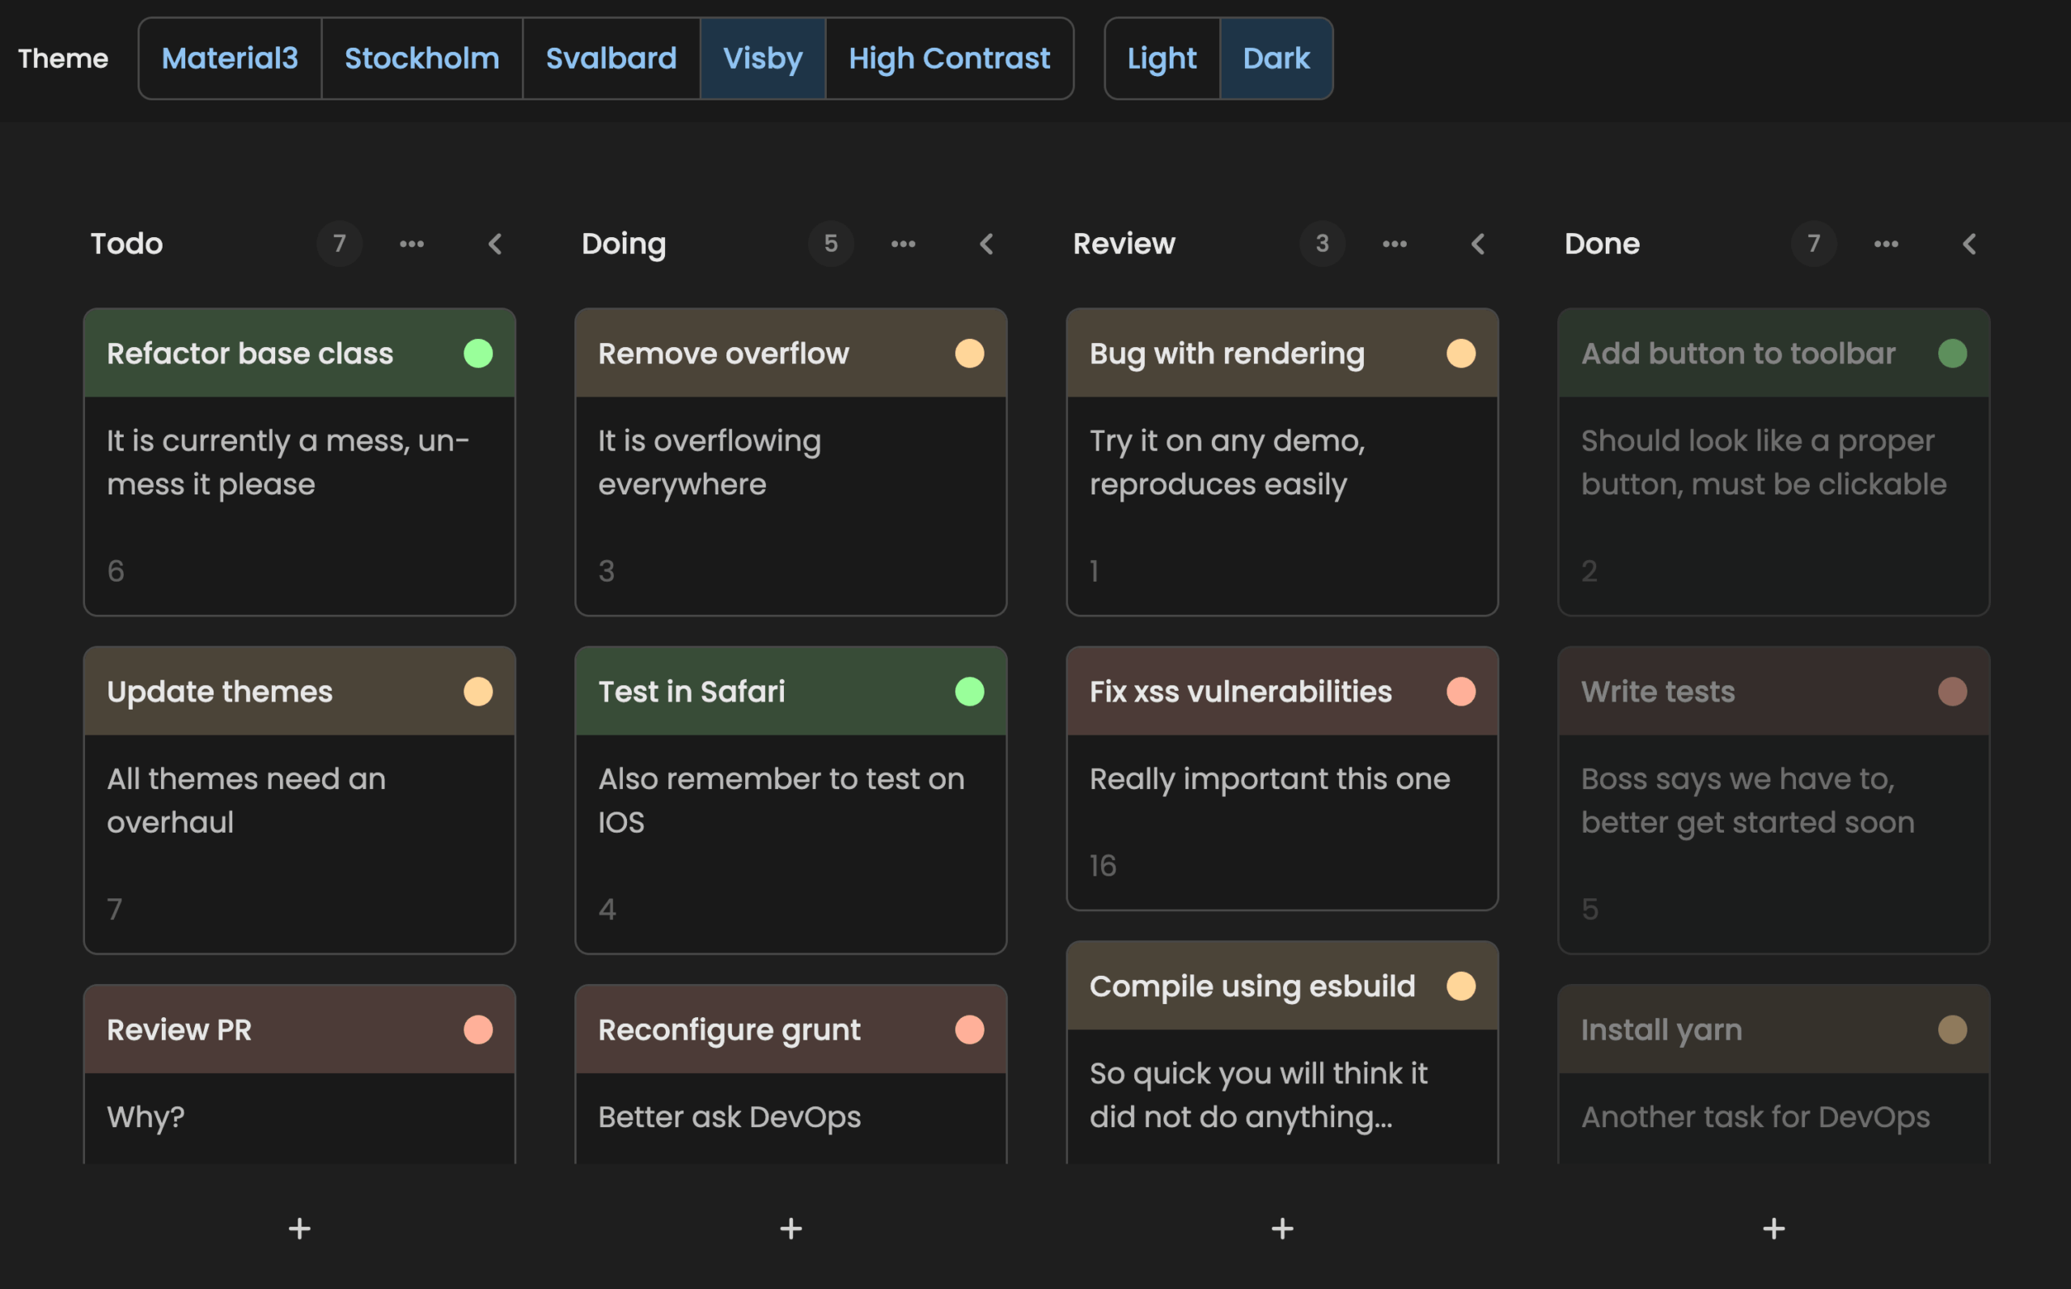The height and width of the screenshot is (1289, 2071).
Task: Click the Visby theme button
Action: pos(763,58)
